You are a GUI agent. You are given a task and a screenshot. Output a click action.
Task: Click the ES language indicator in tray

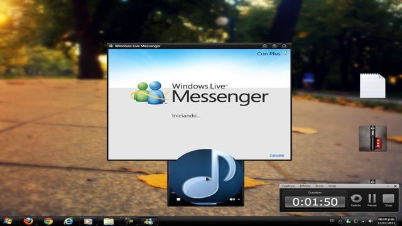pyautogui.click(x=332, y=220)
